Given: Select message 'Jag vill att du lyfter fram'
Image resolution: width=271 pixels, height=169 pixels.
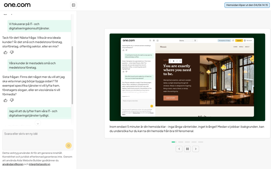Looking at the screenshot, I should pyautogui.click(x=39, y=113).
